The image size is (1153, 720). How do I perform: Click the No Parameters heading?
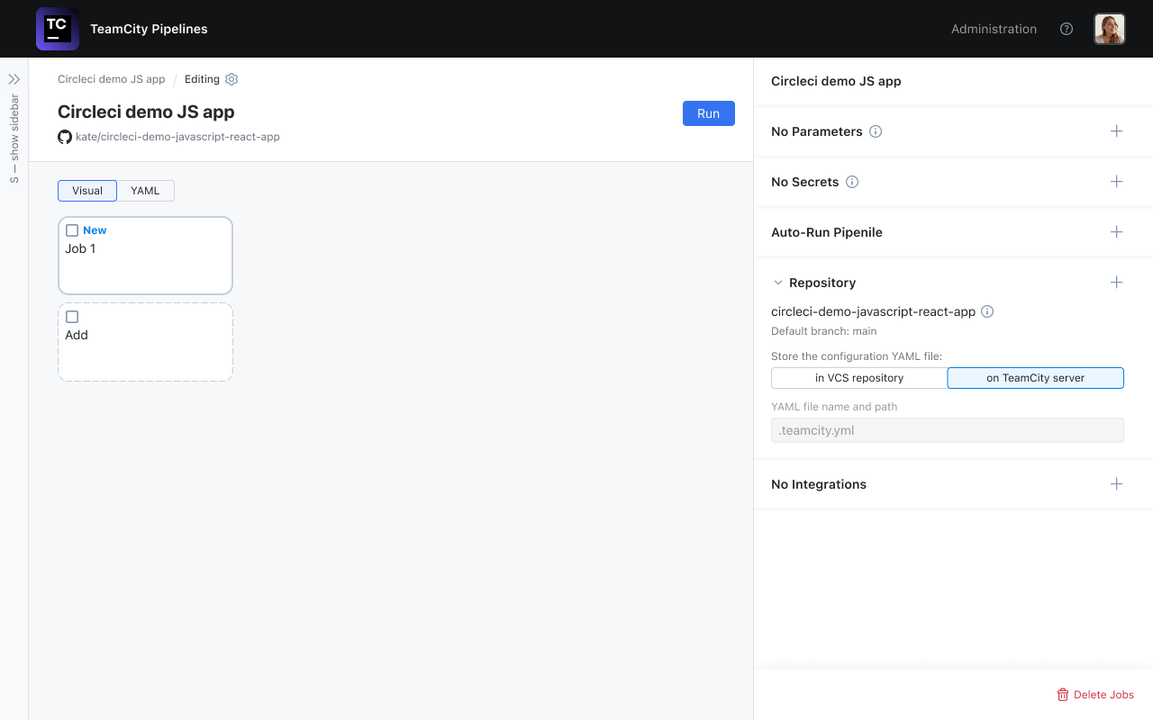click(x=817, y=131)
